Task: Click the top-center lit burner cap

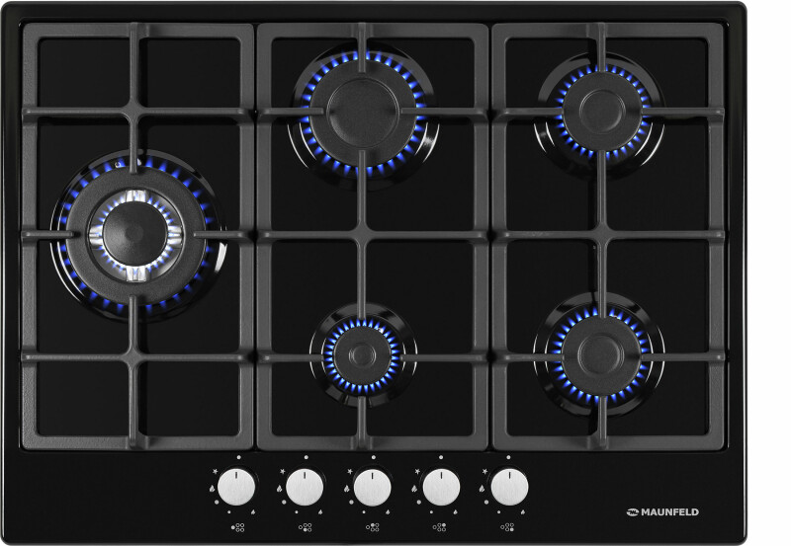Action: coord(363,112)
